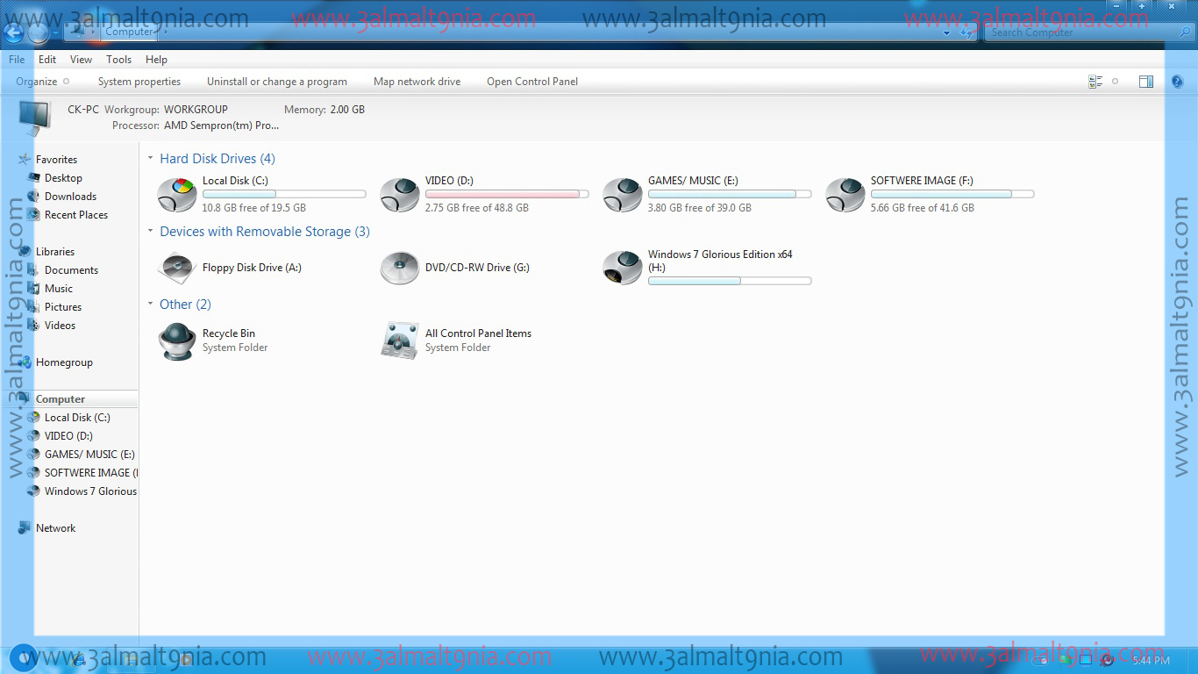Click the SOFTWERE IMAGE (F:) capacity bar

click(x=952, y=194)
